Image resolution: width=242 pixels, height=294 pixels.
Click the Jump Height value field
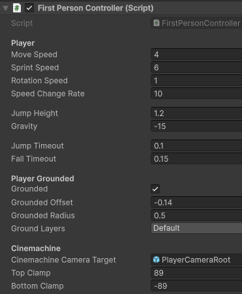(196, 113)
